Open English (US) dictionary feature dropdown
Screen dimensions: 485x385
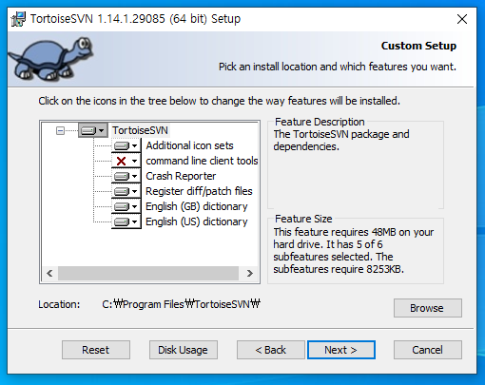126,221
